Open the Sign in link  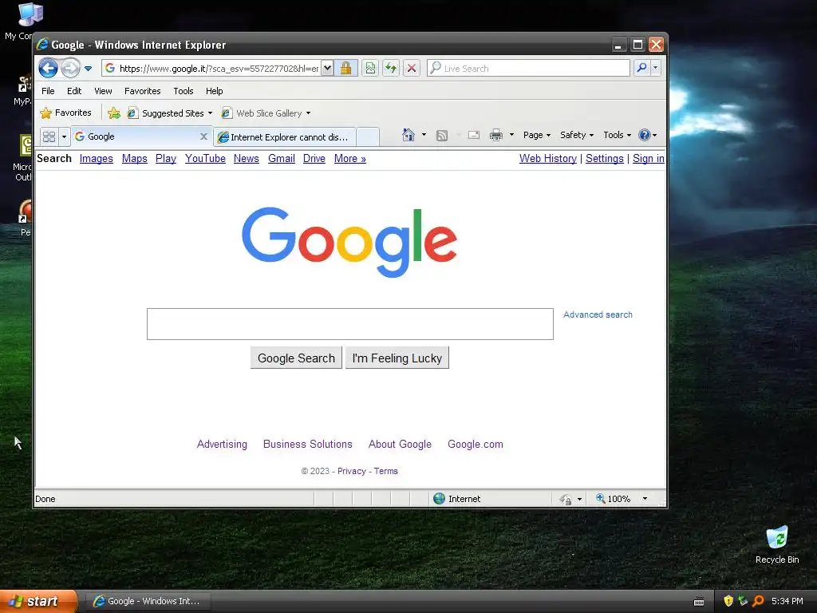[648, 159]
